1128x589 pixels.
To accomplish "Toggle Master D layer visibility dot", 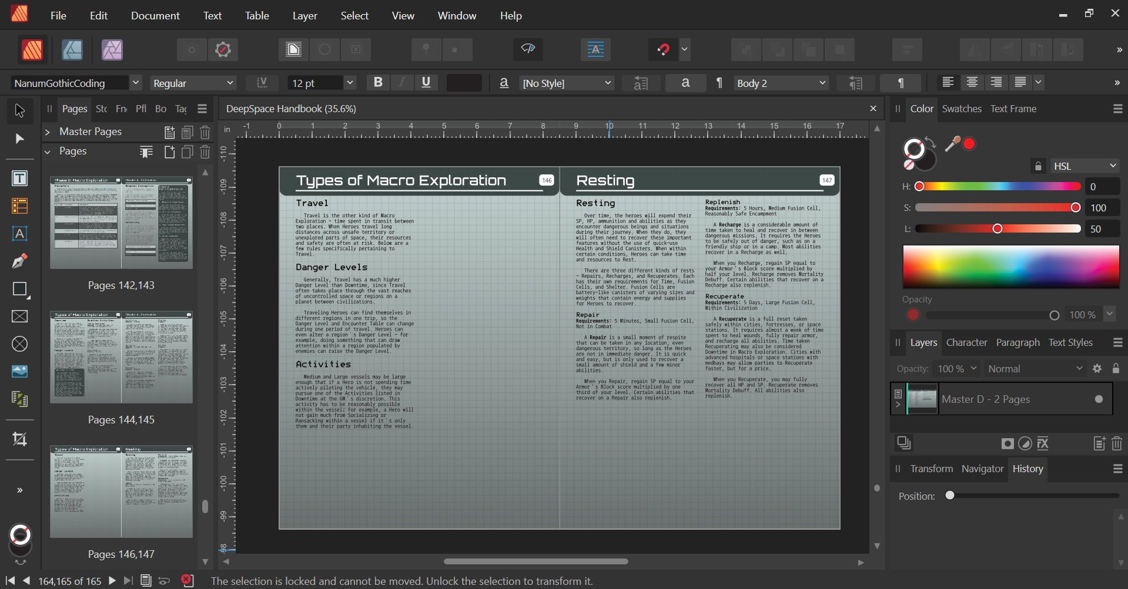I will [1099, 399].
